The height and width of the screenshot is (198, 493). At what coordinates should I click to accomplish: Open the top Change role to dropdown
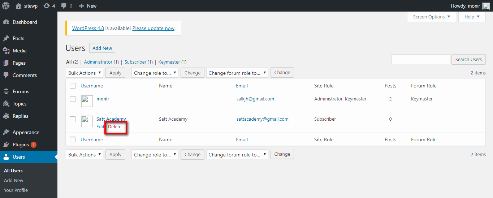click(155, 73)
